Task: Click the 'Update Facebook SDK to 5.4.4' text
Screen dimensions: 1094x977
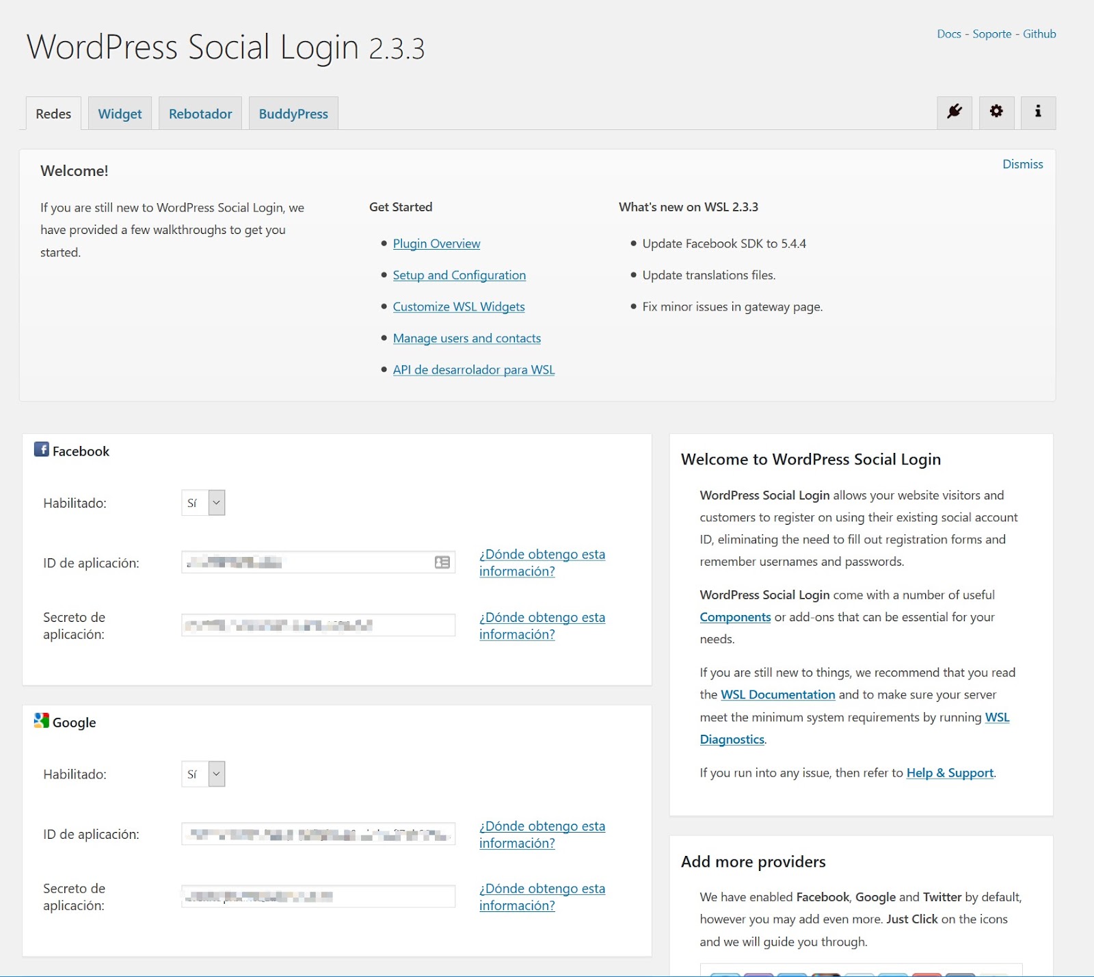Action: (x=724, y=244)
